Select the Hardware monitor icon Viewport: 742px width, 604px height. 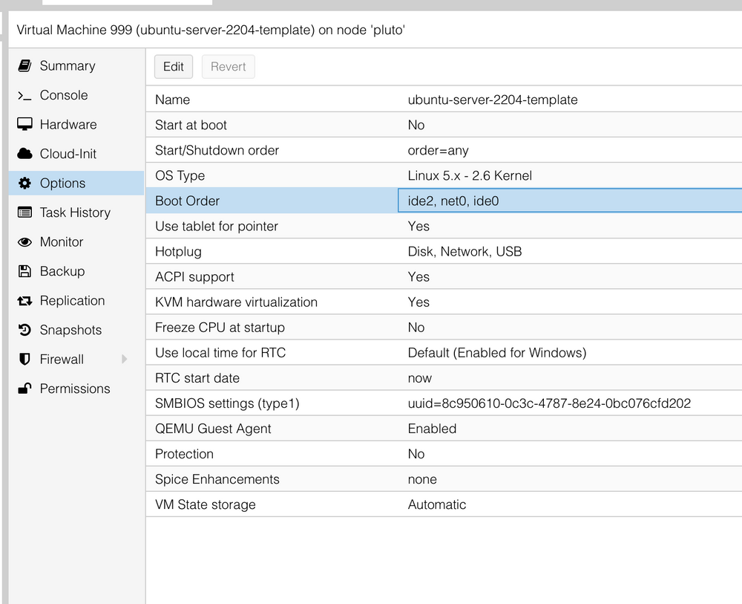point(25,124)
